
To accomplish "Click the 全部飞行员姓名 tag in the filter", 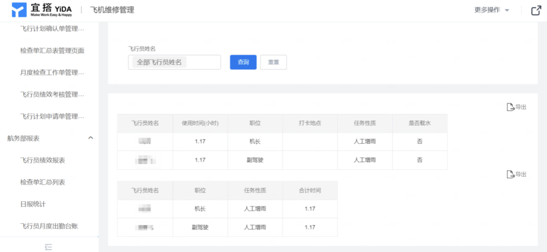I will pos(160,62).
